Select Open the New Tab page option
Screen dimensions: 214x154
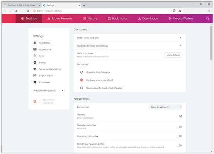pyautogui.click(x=82, y=72)
